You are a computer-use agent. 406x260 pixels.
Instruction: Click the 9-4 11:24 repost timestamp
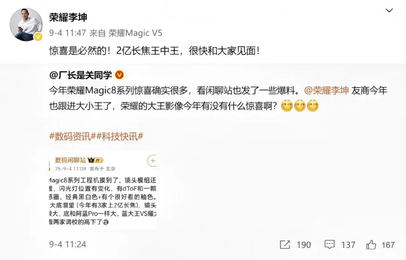[x=68, y=244]
